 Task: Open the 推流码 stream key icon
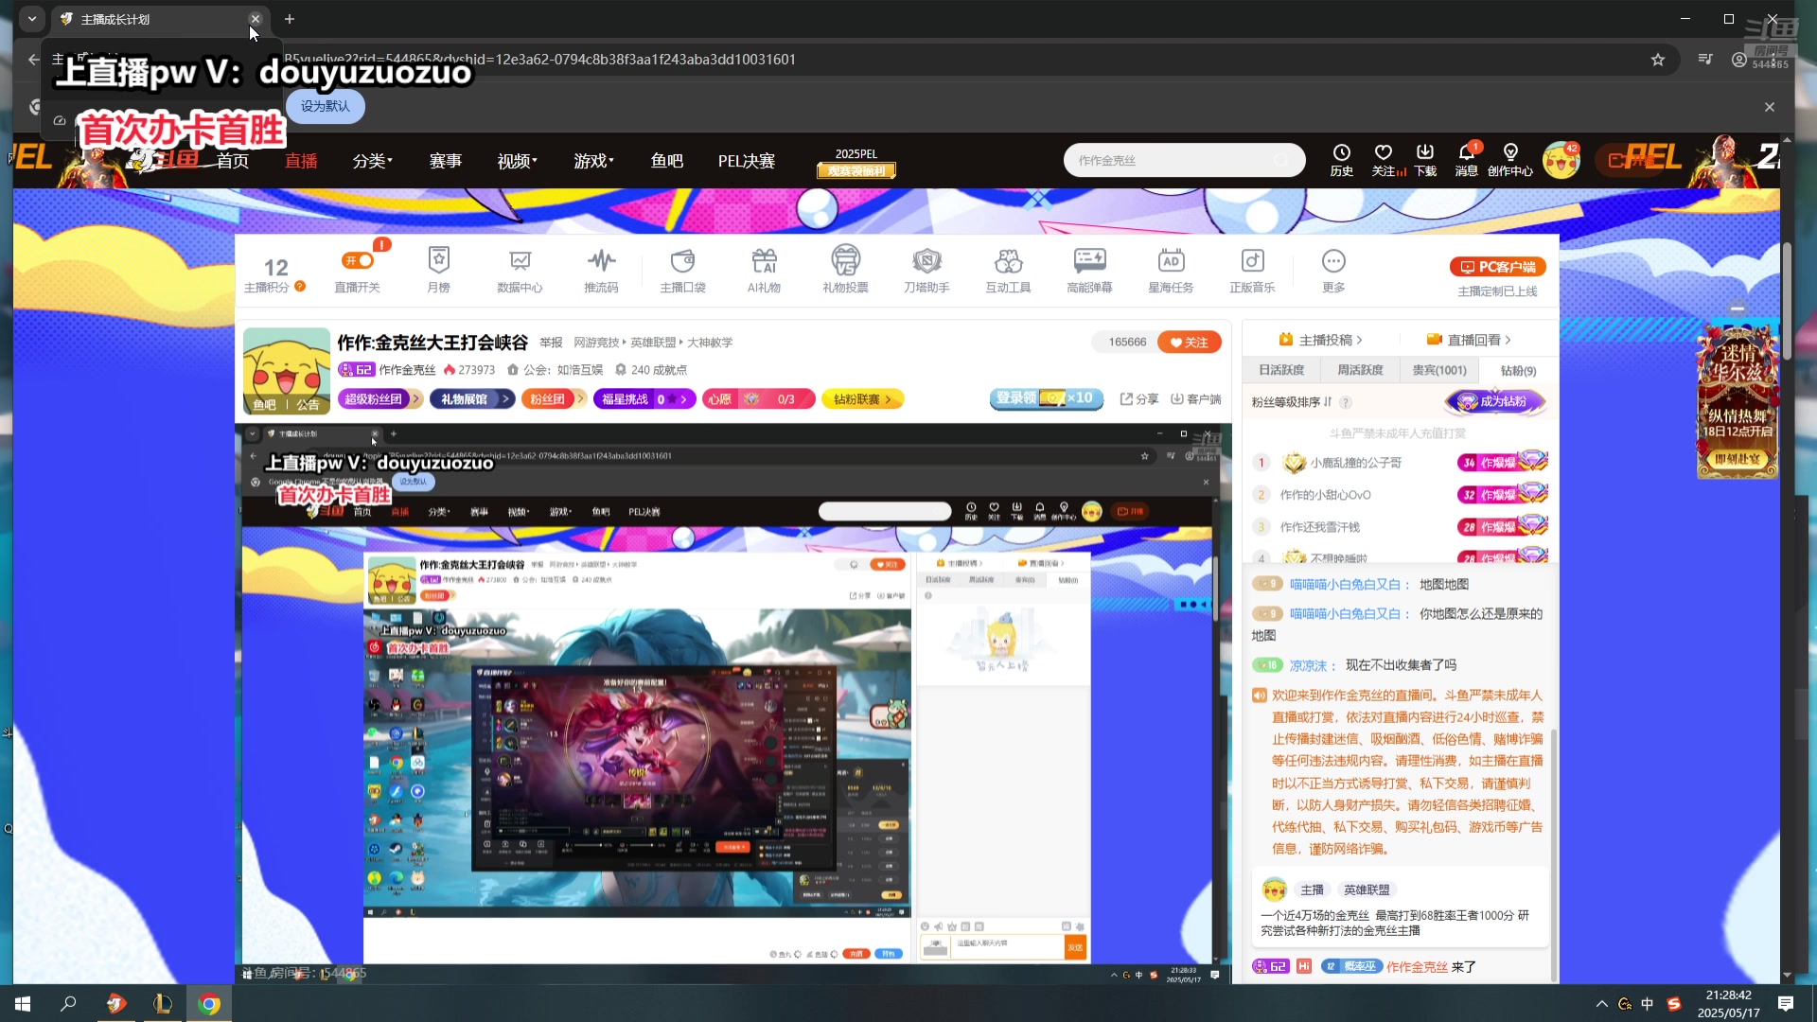coord(601,269)
